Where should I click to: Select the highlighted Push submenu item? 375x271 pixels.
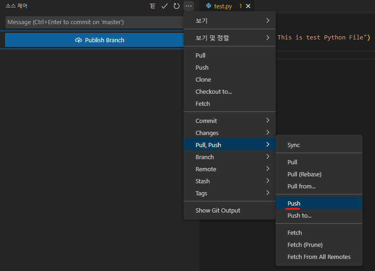pyautogui.click(x=319, y=203)
